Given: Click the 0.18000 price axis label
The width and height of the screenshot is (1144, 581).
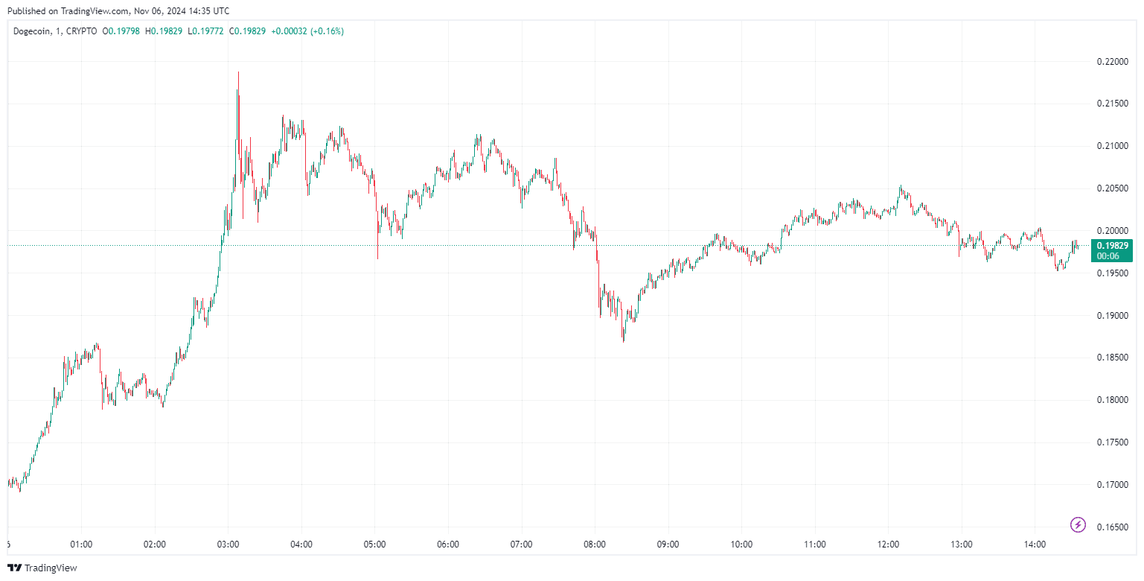Looking at the screenshot, I should (x=1113, y=401).
